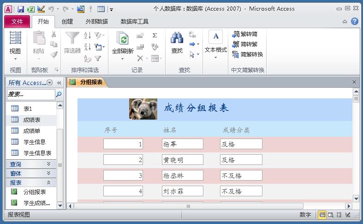This screenshot has height=224, width=363.
Task: Switch to the 开始 home tab
Action: coord(43,22)
